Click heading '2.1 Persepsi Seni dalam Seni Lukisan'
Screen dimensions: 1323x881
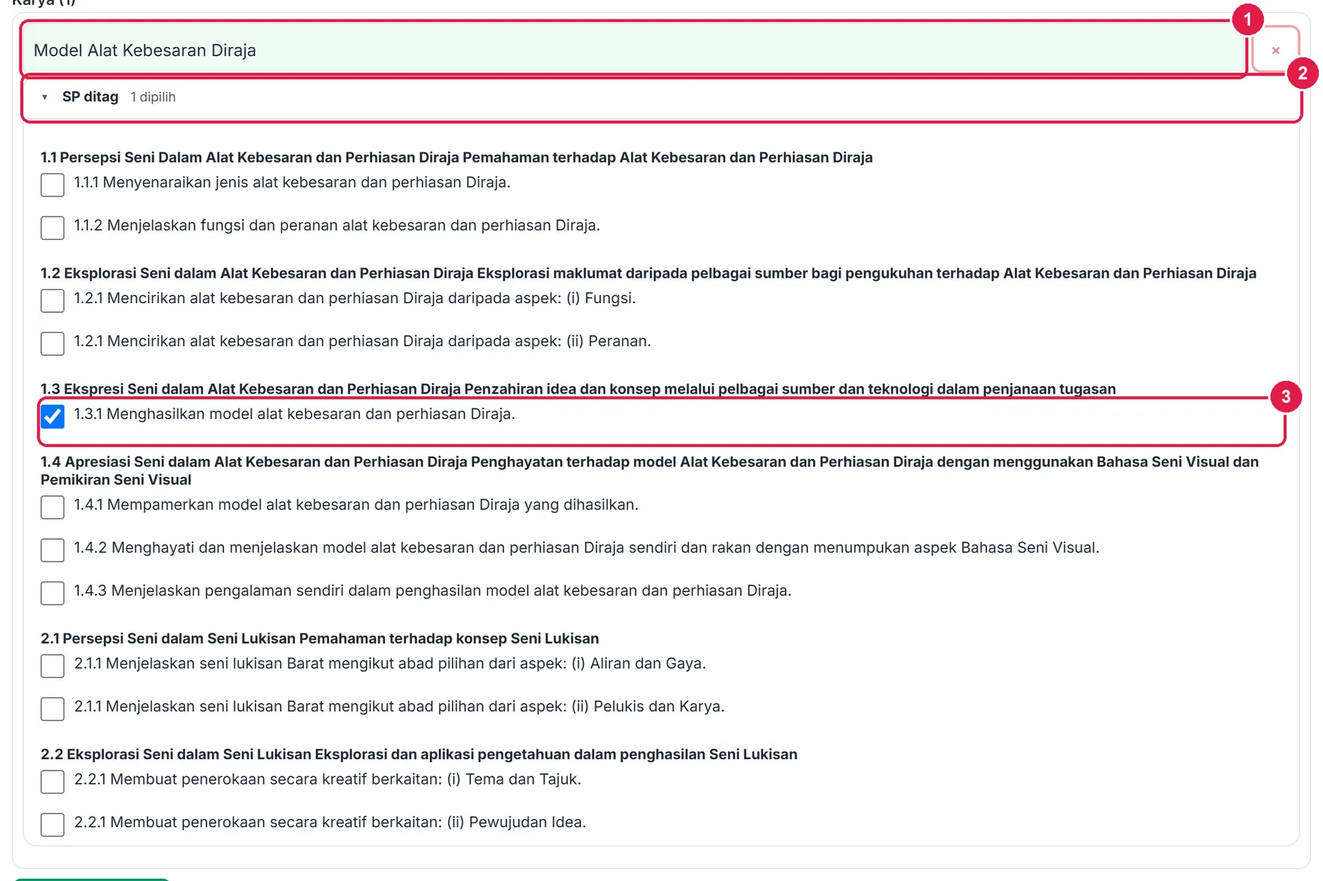tap(320, 638)
